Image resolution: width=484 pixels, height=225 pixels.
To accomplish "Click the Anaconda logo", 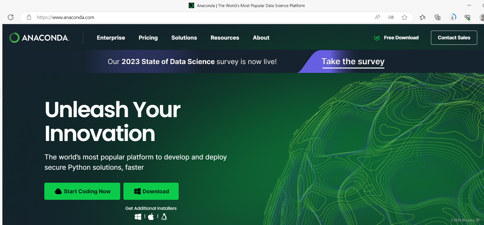I will point(39,38).
